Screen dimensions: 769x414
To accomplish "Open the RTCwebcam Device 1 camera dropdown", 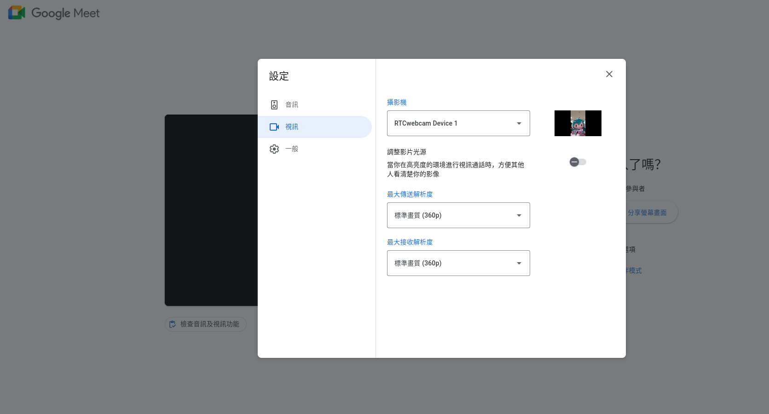I will (458, 123).
